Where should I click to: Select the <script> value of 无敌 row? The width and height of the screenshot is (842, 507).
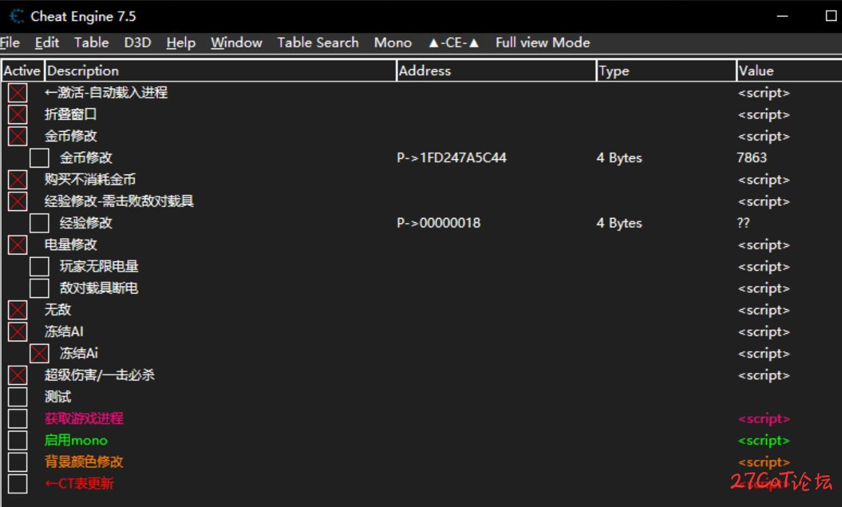(x=763, y=310)
